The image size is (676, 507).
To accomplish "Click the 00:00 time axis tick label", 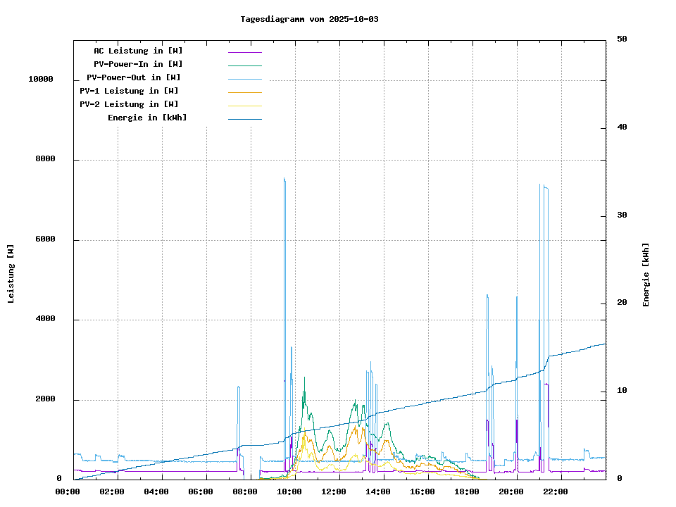I will click(68, 492).
